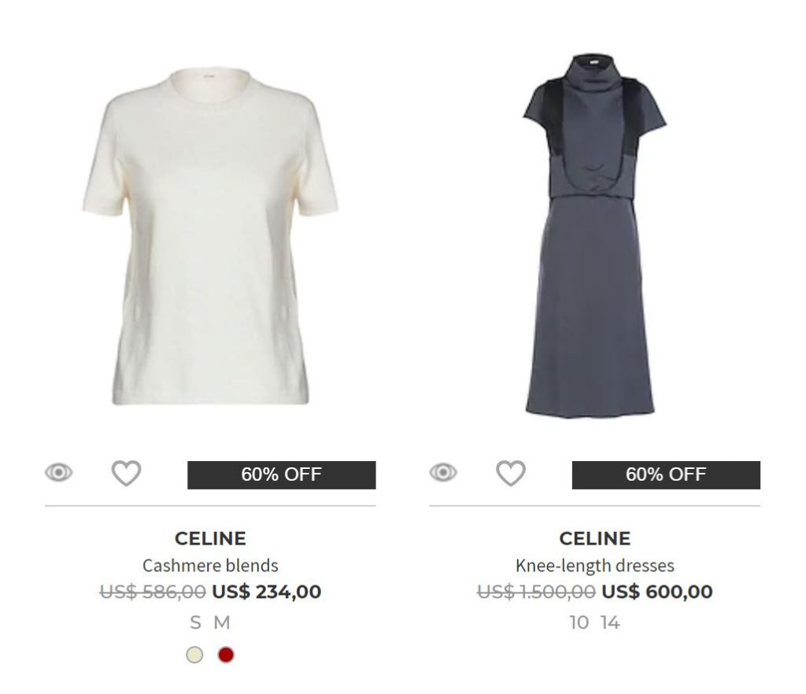
Task: Open the Cashmere blends product link
Action: (210, 566)
